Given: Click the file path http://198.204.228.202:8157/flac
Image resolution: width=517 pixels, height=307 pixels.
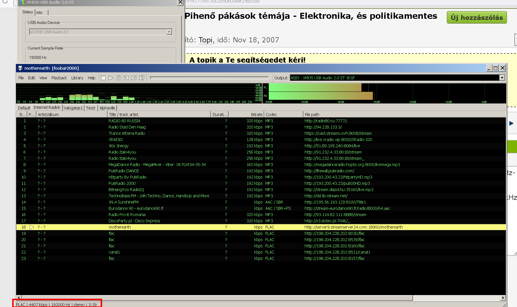Looking at the screenshot, I should pyautogui.click(x=334, y=258).
